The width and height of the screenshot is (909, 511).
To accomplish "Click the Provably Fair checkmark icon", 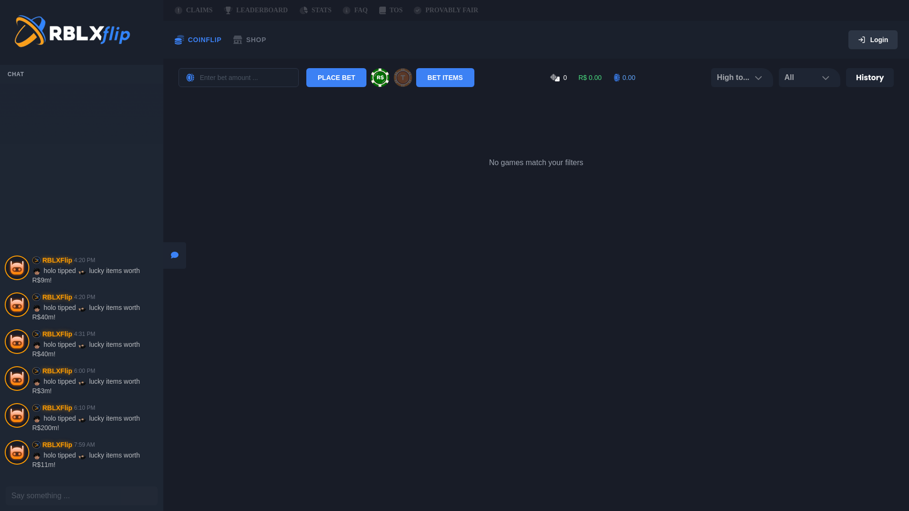I will coord(418,10).
